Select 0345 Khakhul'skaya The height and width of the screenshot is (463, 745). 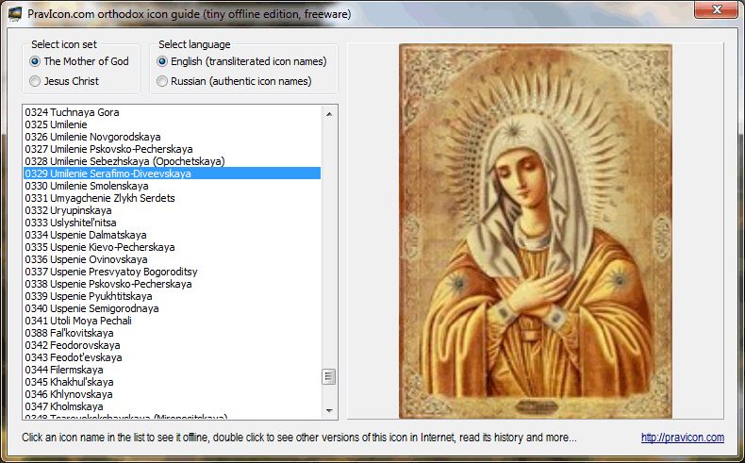pos(172,382)
